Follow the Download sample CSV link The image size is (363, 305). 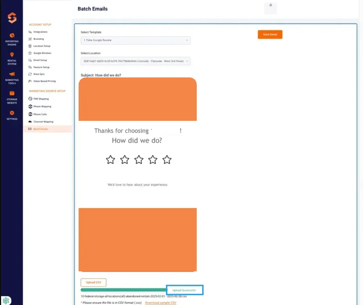[160, 303]
